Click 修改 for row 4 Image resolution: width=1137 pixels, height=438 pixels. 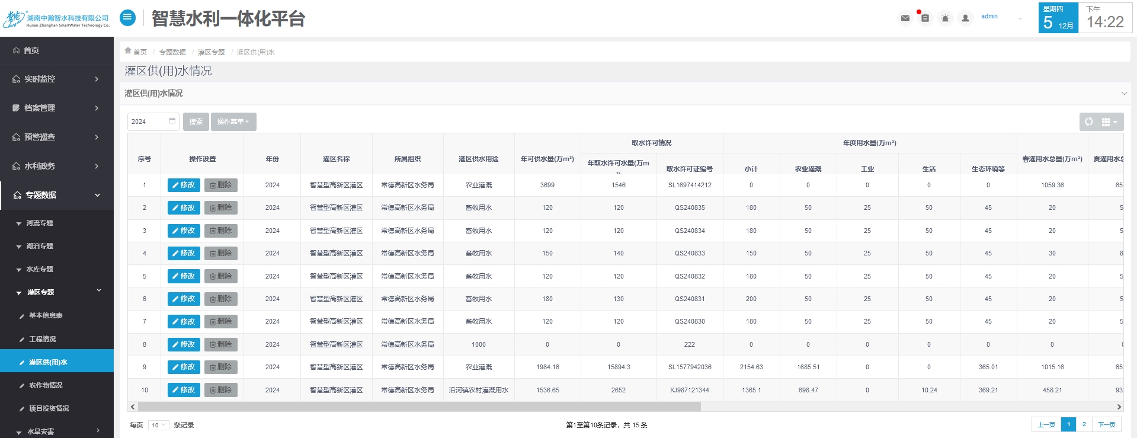[x=184, y=253]
